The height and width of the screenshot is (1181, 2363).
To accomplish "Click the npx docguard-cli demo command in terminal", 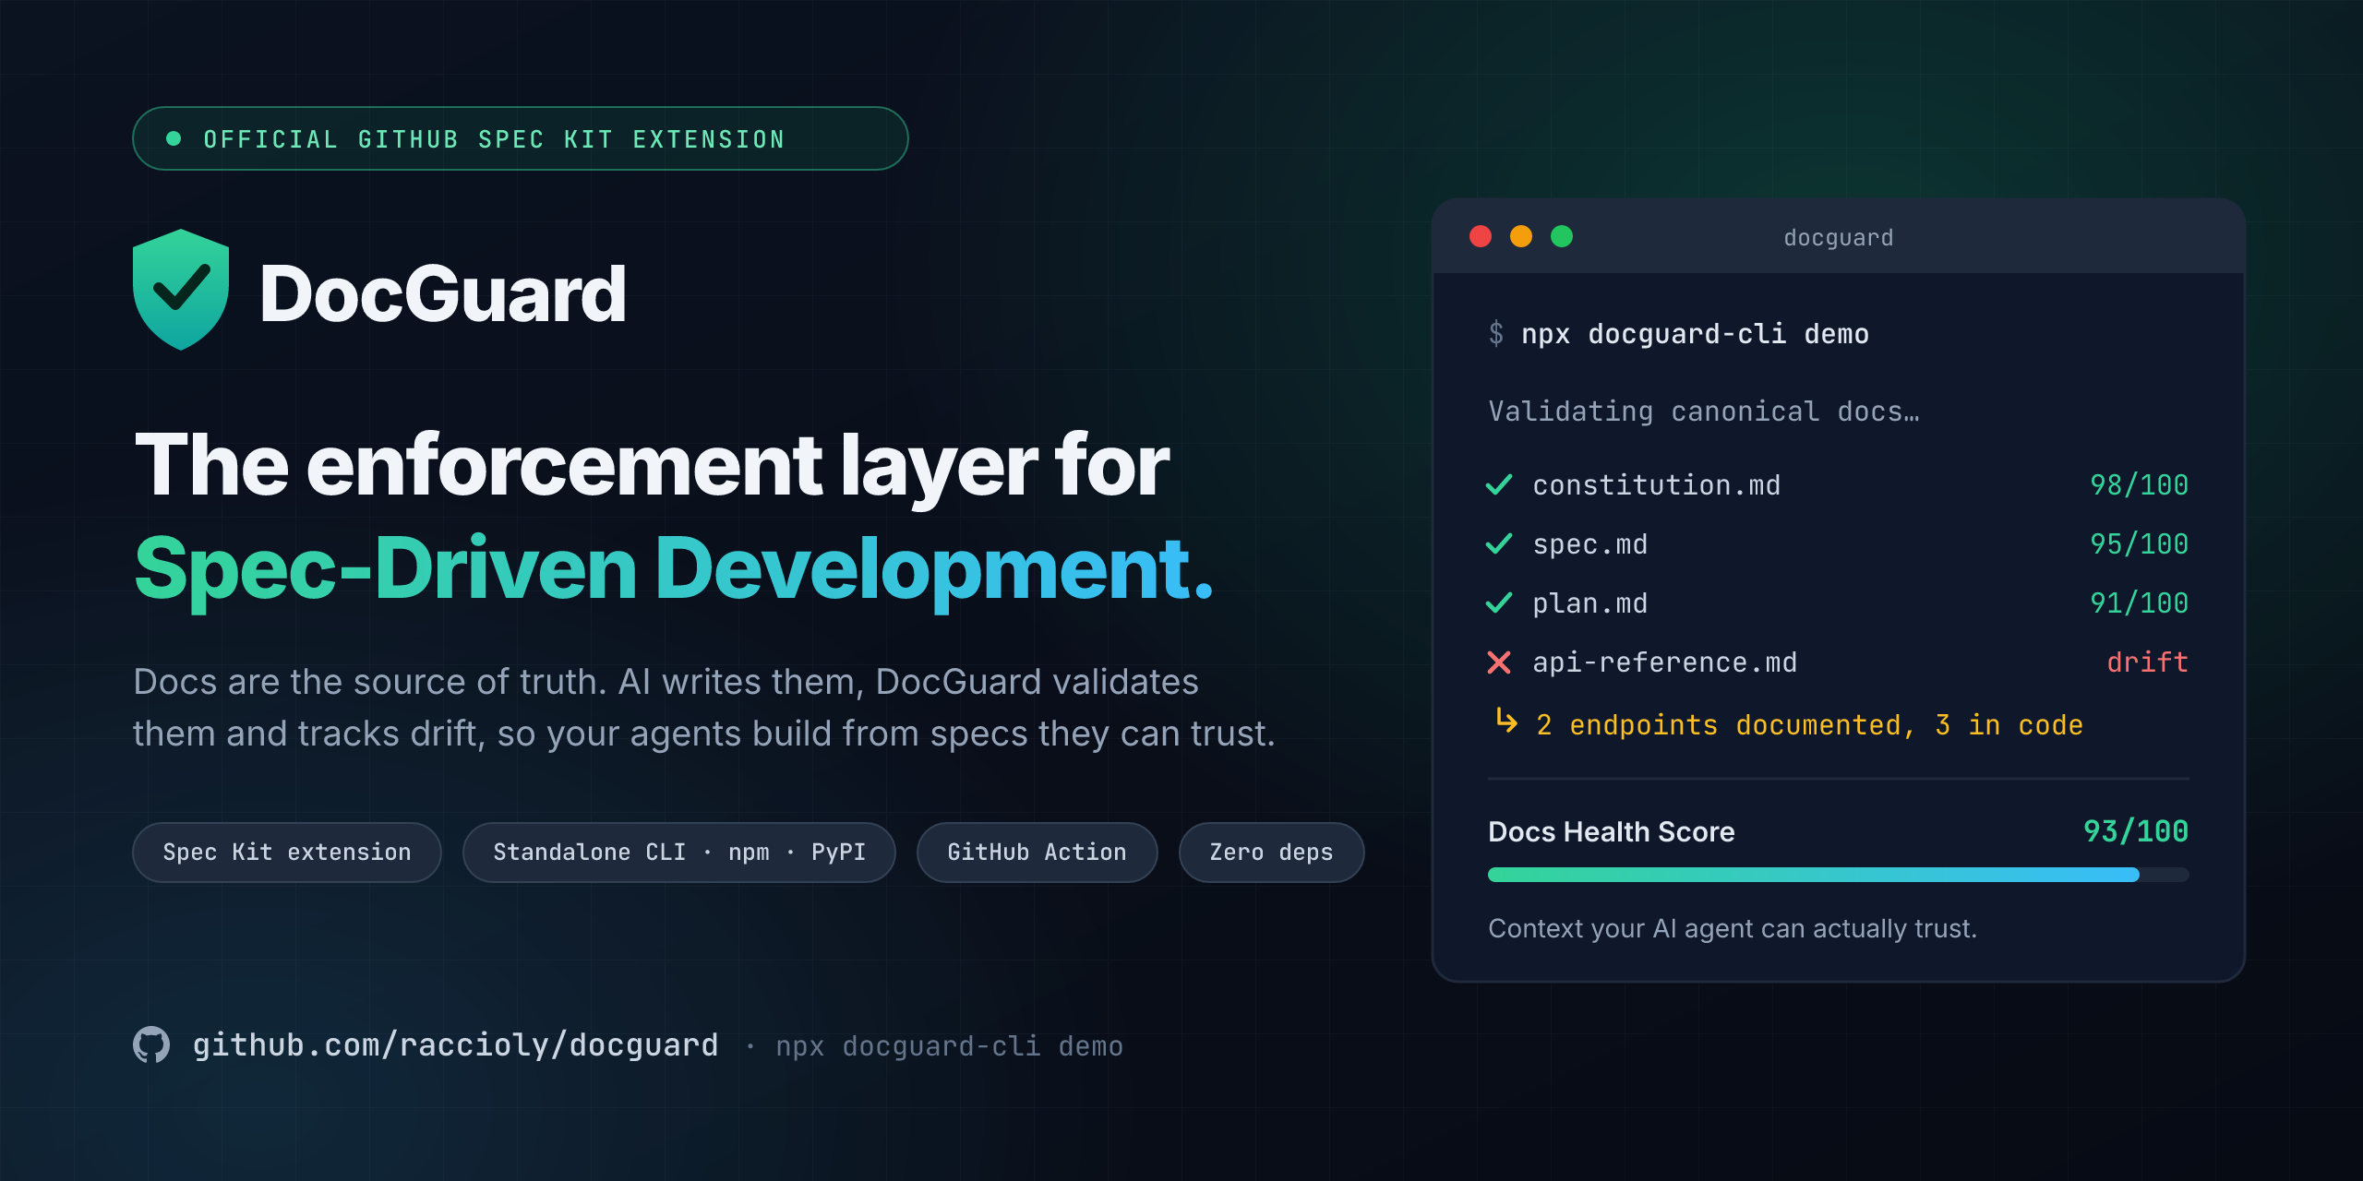I will [1696, 334].
